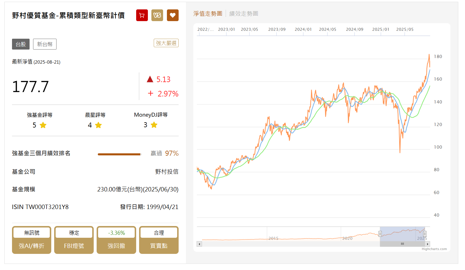
Task: Click the 180 y-axis label
Action: click(x=438, y=57)
